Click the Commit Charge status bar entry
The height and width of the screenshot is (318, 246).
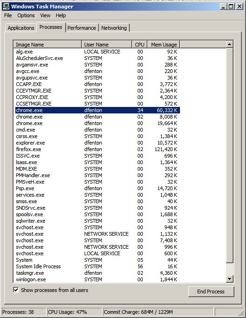click(158, 312)
